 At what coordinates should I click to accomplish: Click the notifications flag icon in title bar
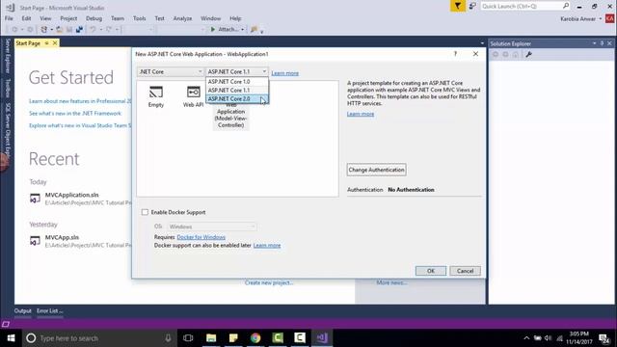[x=458, y=6]
